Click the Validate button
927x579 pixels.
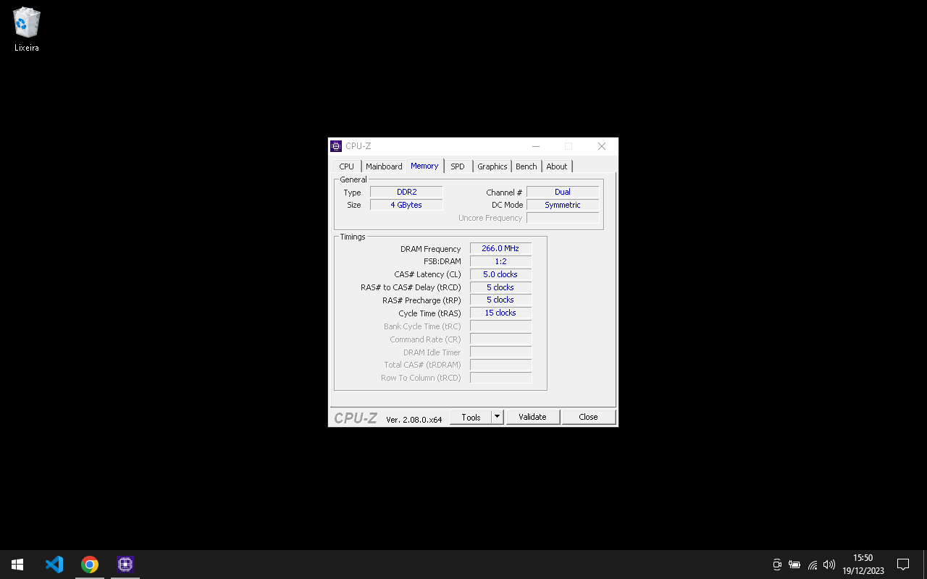(532, 417)
